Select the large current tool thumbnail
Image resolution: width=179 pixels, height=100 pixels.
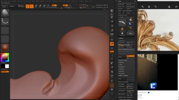pos(122,22)
